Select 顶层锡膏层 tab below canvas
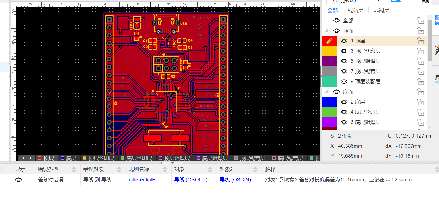This screenshot has height=216, width=439. pos(250,158)
